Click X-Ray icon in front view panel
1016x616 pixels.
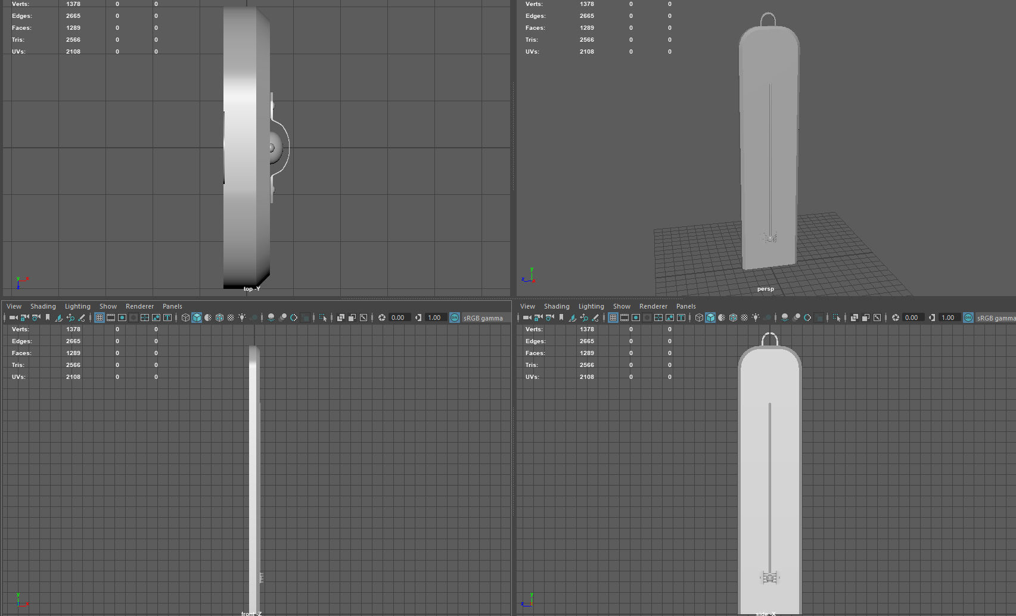(341, 318)
